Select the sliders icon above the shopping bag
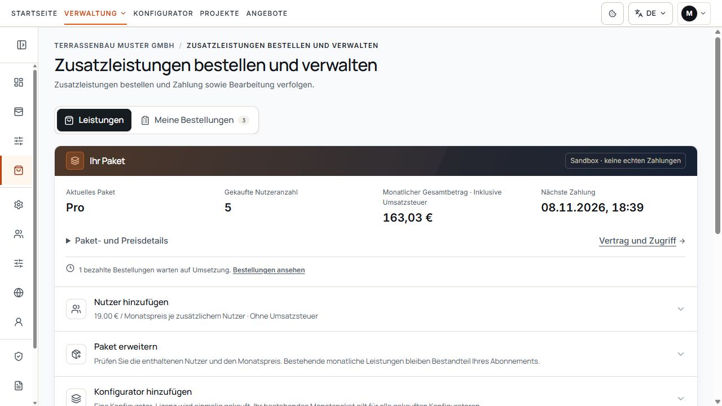Viewport: 722px width, 406px height. [19, 141]
